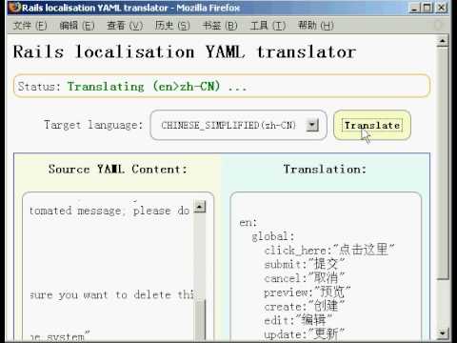Viewport: 457px width, 343px height.
Task: Click the 'preview:"预览"' translation line
Action: point(308,292)
